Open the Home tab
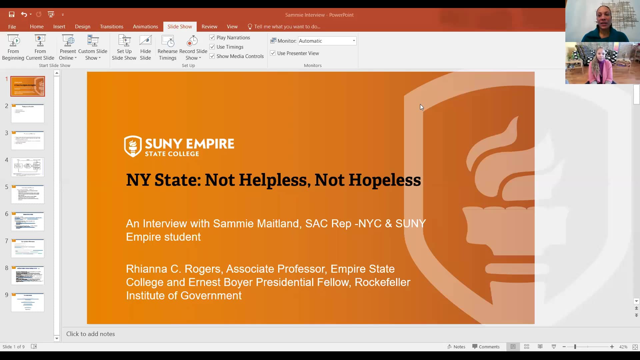 (37, 27)
